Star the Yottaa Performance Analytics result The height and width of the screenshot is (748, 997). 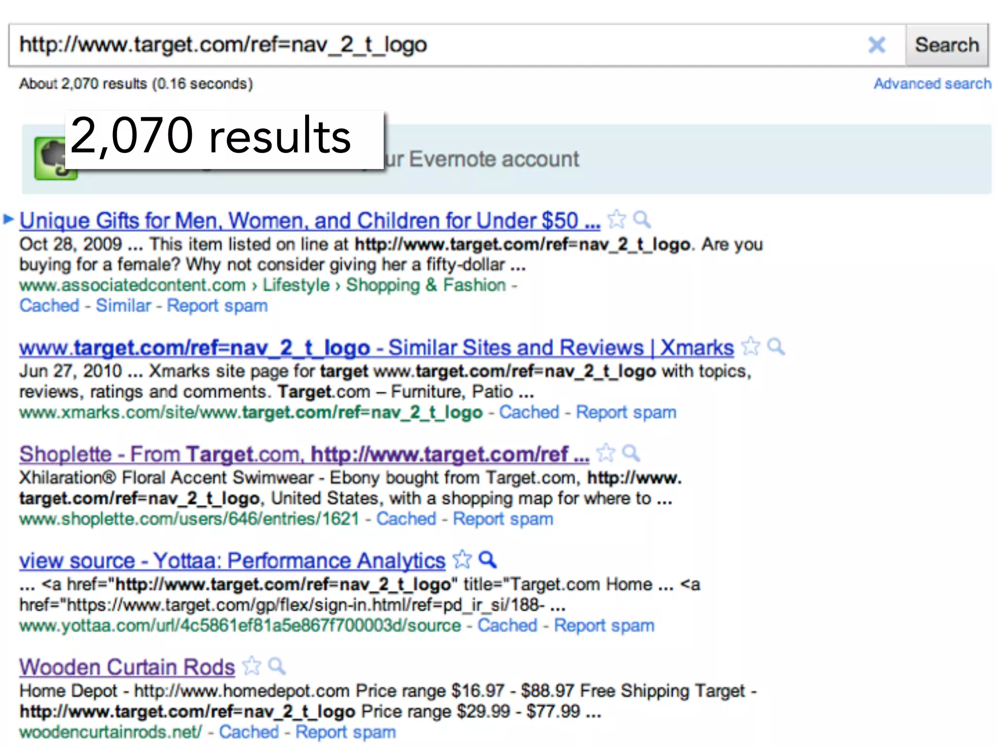pos(462,560)
